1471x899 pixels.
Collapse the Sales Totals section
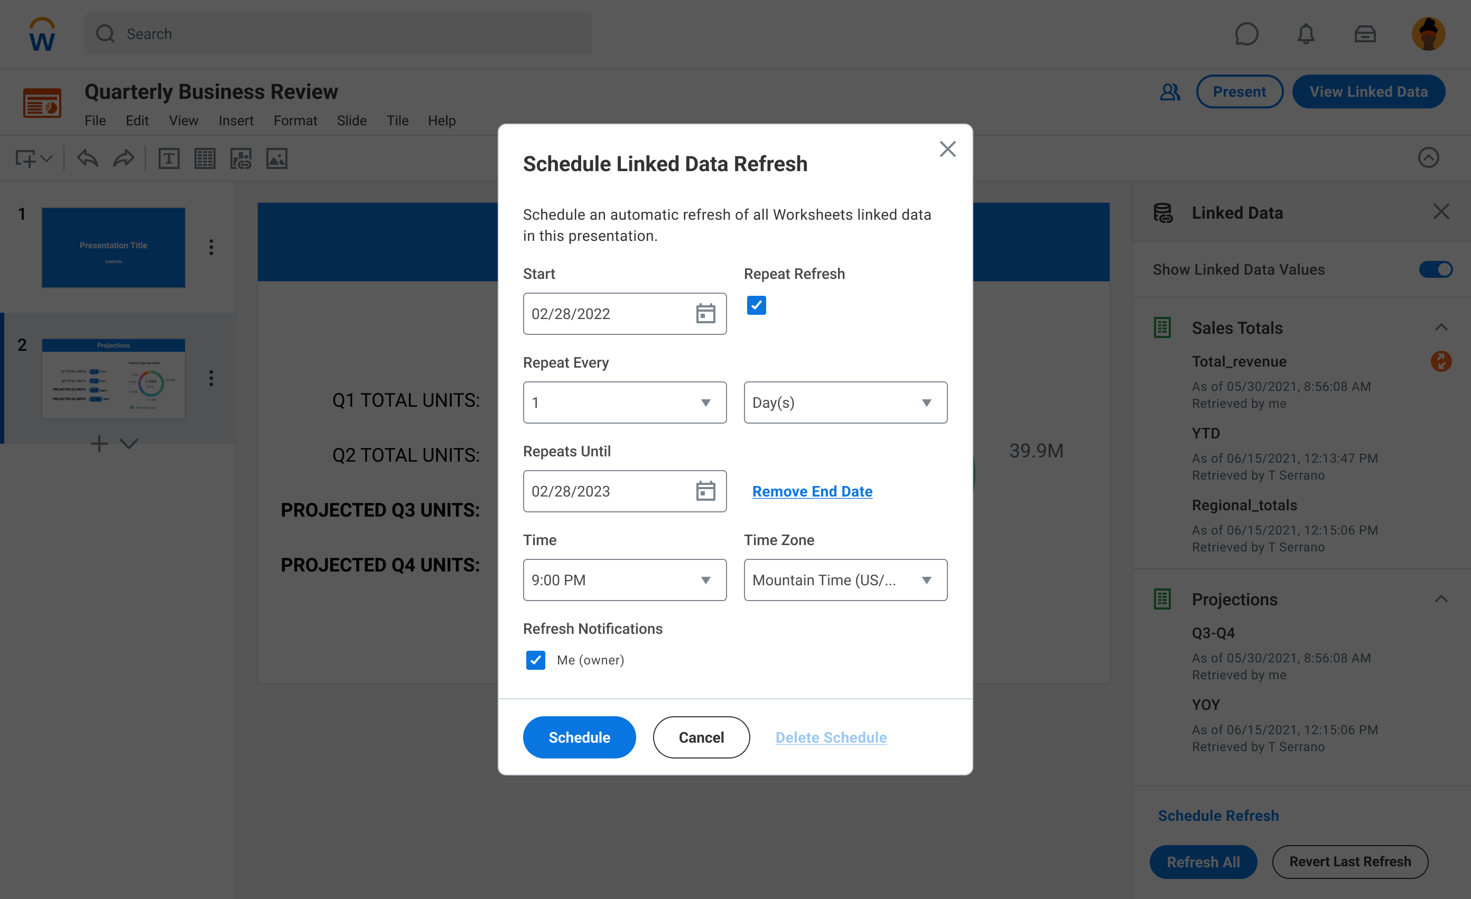[1440, 327]
